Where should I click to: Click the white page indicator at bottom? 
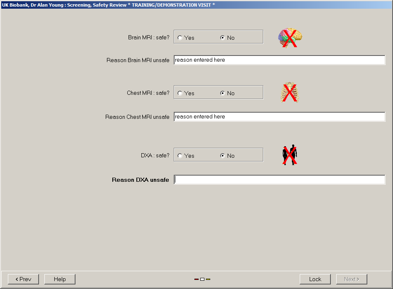pyautogui.click(x=202, y=279)
